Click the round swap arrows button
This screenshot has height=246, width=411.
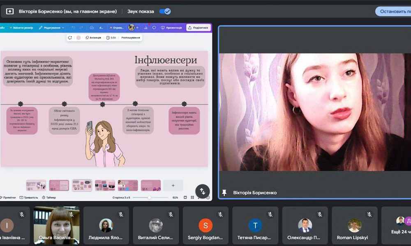point(202,191)
